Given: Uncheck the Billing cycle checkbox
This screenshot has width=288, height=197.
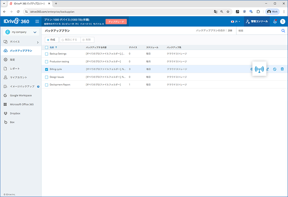Looking at the screenshot, I should tap(46, 69).
